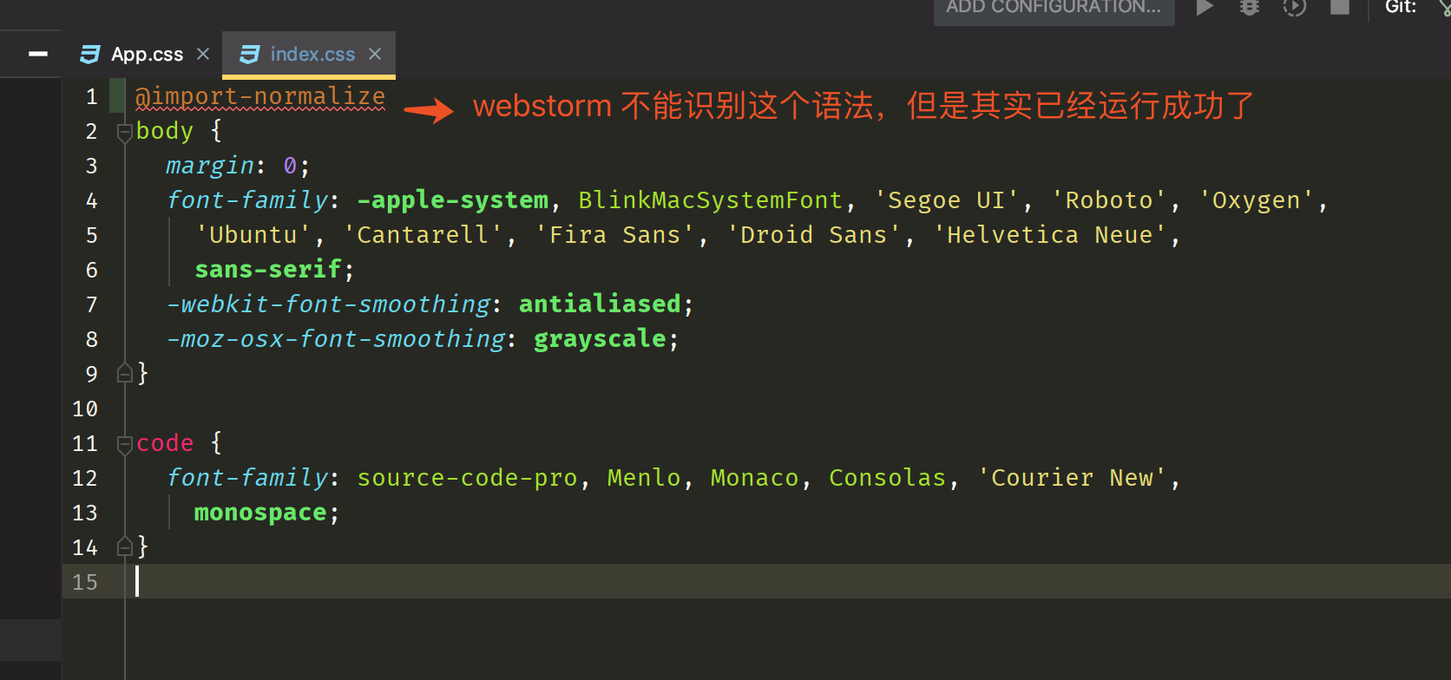The height and width of the screenshot is (680, 1451).
Task: Click the minus hide-panel icon beside tabs
Action: [38, 54]
